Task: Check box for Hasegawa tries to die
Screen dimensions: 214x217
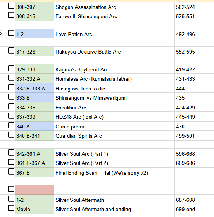Action: (x=11, y=87)
